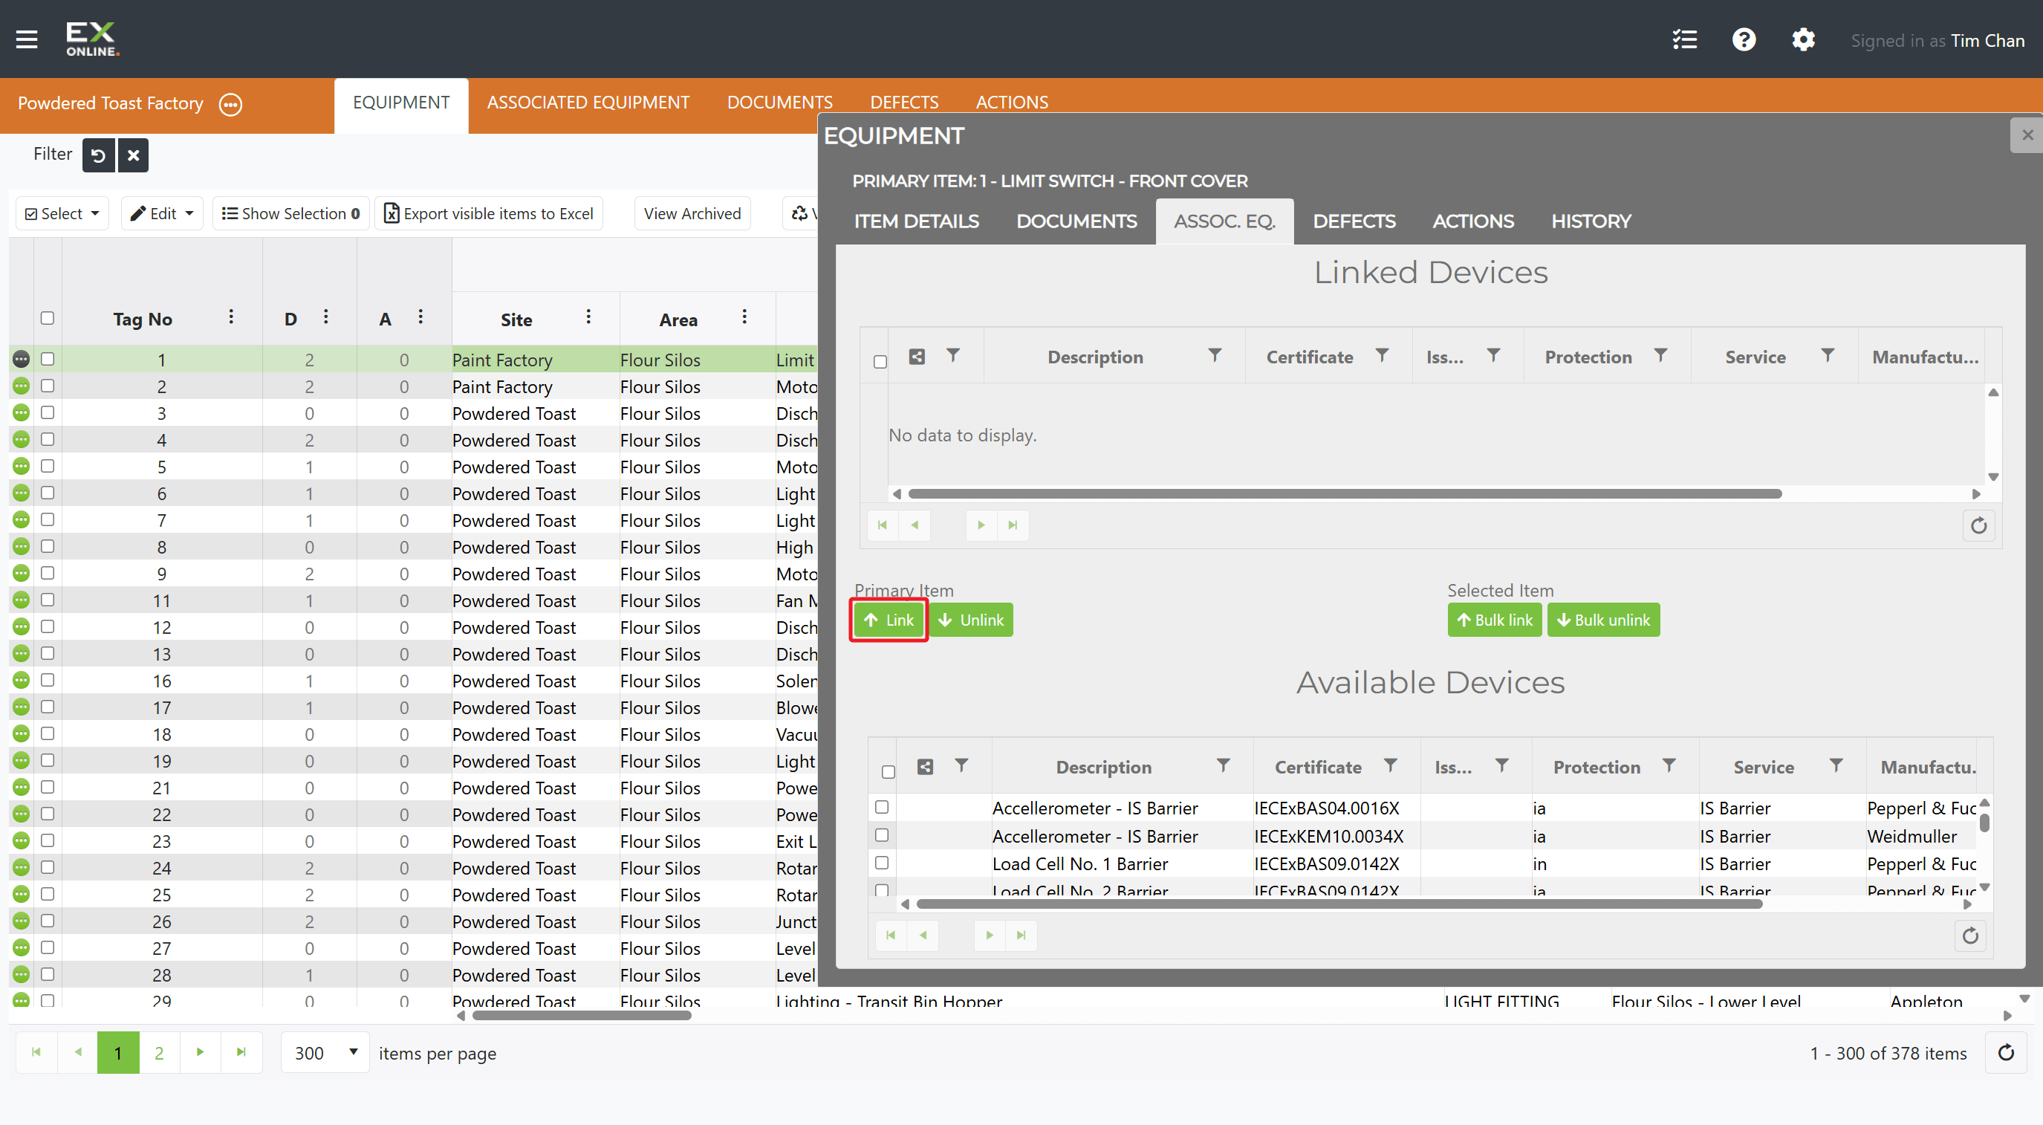Tick the checkbox for tag 7 row
Image resolution: width=2043 pixels, height=1125 pixels.
click(x=48, y=519)
